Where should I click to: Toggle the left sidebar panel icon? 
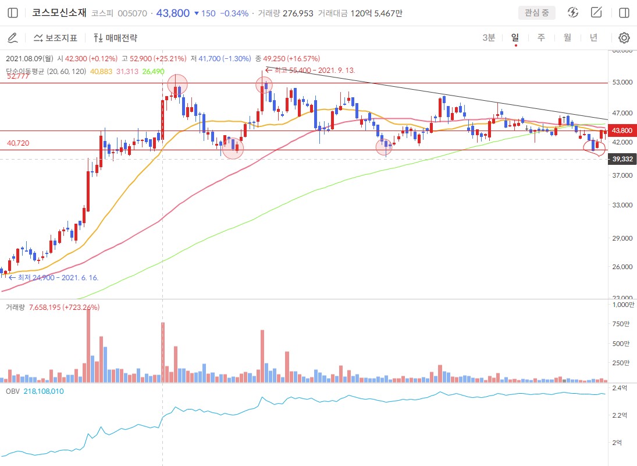coord(13,13)
